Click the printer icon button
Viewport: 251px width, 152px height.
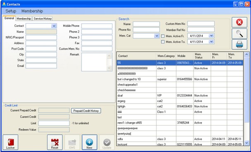239,45
